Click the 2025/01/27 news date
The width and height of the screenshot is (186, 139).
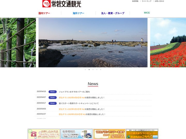pyautogui.click(x=41, y=114)
